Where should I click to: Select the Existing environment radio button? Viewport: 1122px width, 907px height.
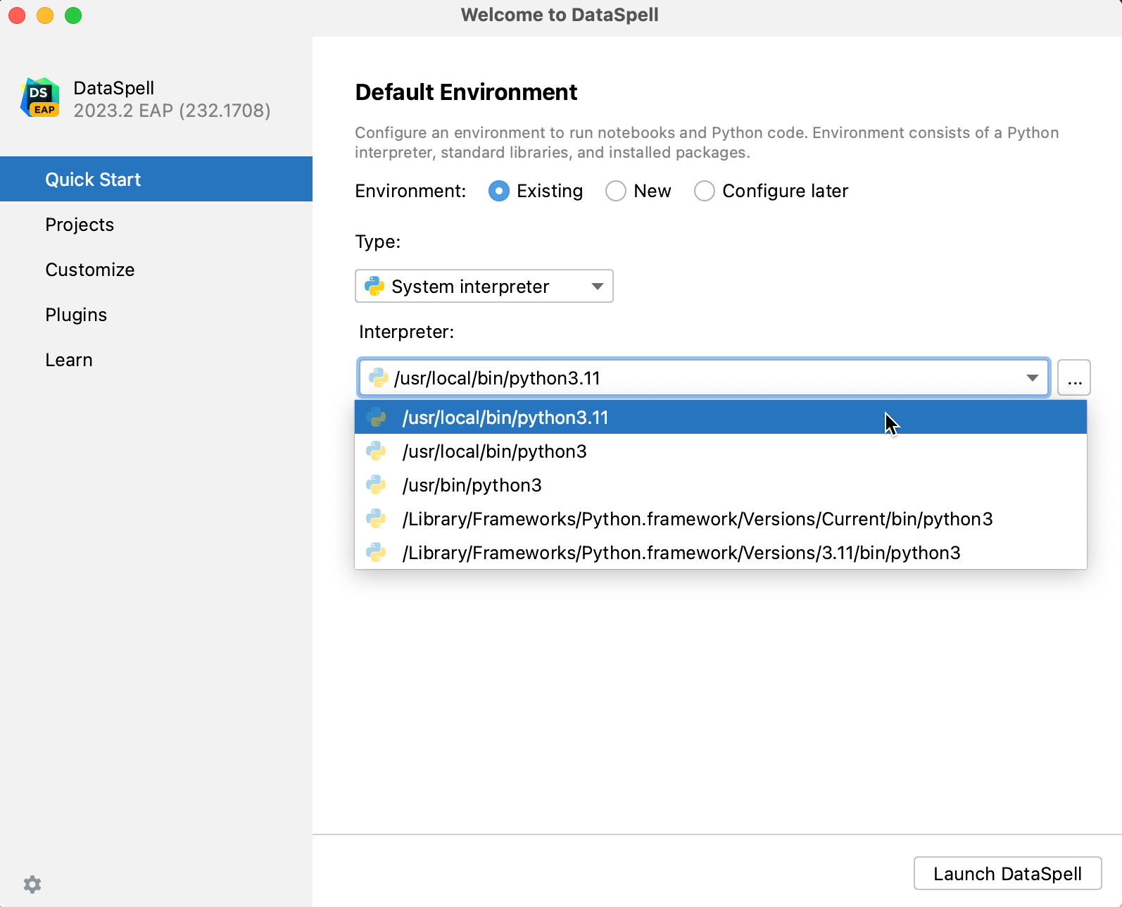[499, 191]
